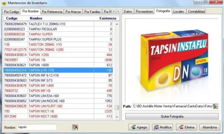This screenshot has width=224, height=134.
Task: Click the existence value 1052
Action: coord(108,101)
